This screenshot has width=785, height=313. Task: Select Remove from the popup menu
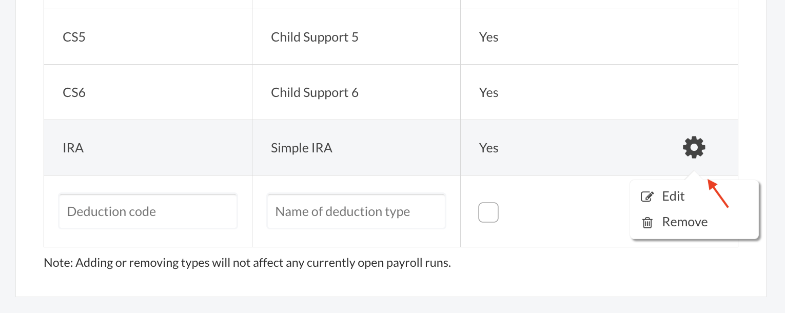point(684,222)
